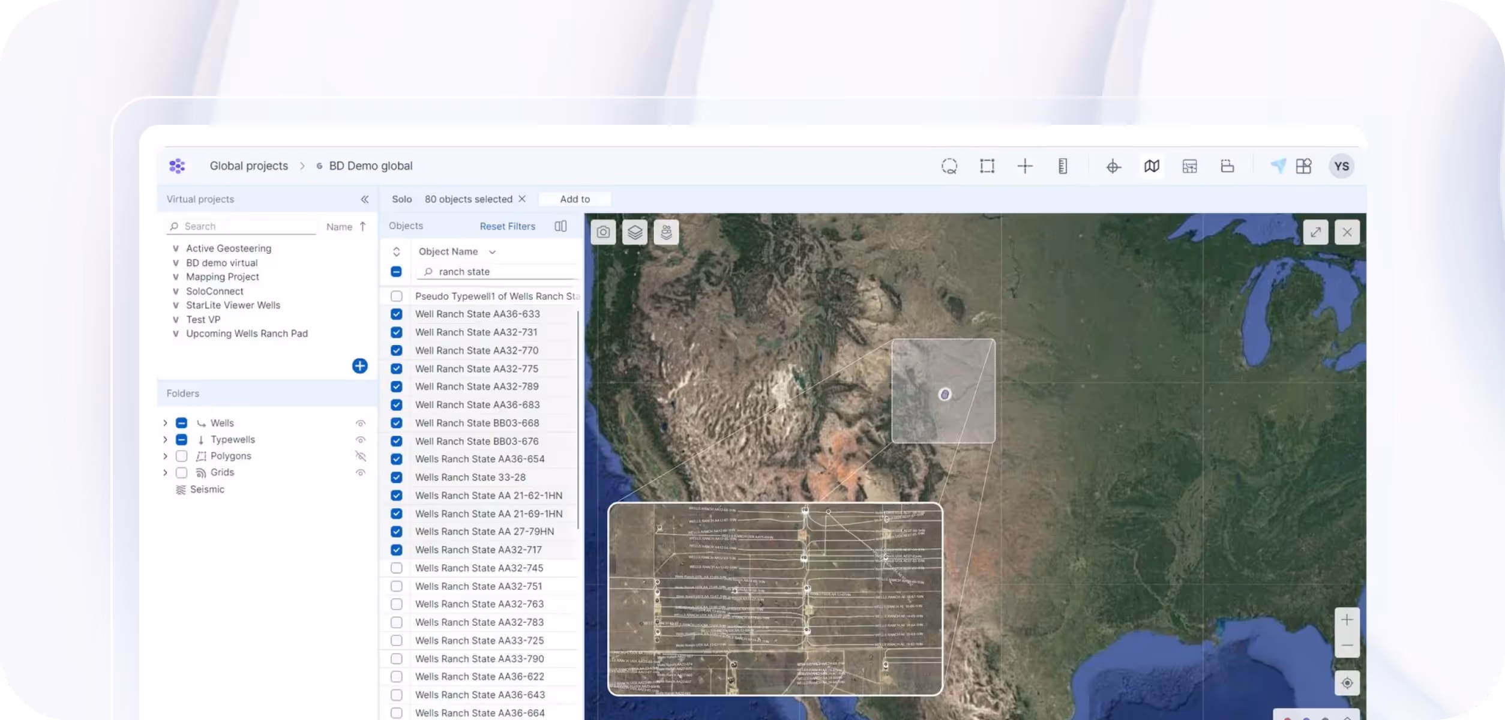The width and height of the screenshot is (1505, 720).
Task: Uncheck Well Ranch State AA32-731
Action: pos(397,332)
